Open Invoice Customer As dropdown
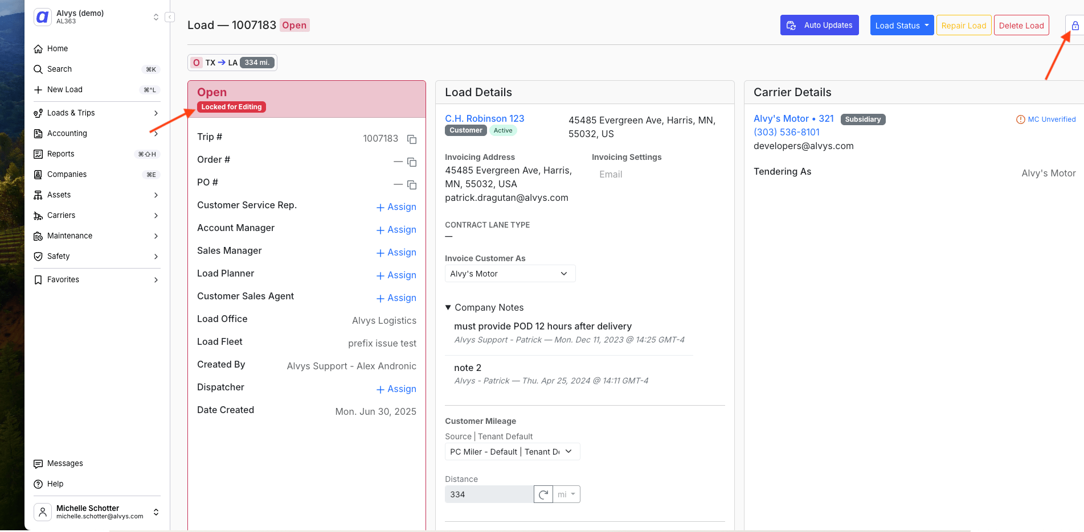The height and width of the screenshot is (532, 1084). 510,274
